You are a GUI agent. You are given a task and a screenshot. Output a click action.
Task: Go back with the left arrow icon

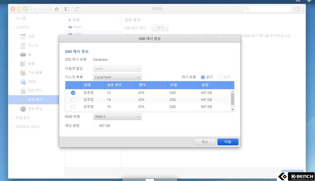pyautogui.click(x=36, y=9)
